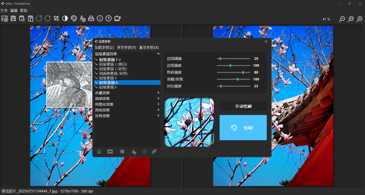Click the coffee cup donate icon
The width and height of the screenshot is (365, 195).
pos(117,19)
